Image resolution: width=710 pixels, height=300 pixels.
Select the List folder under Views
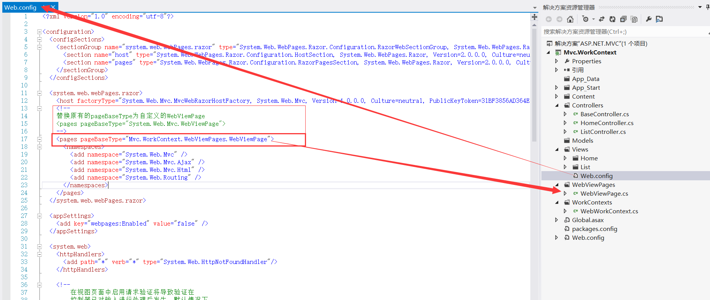[585, 167]
